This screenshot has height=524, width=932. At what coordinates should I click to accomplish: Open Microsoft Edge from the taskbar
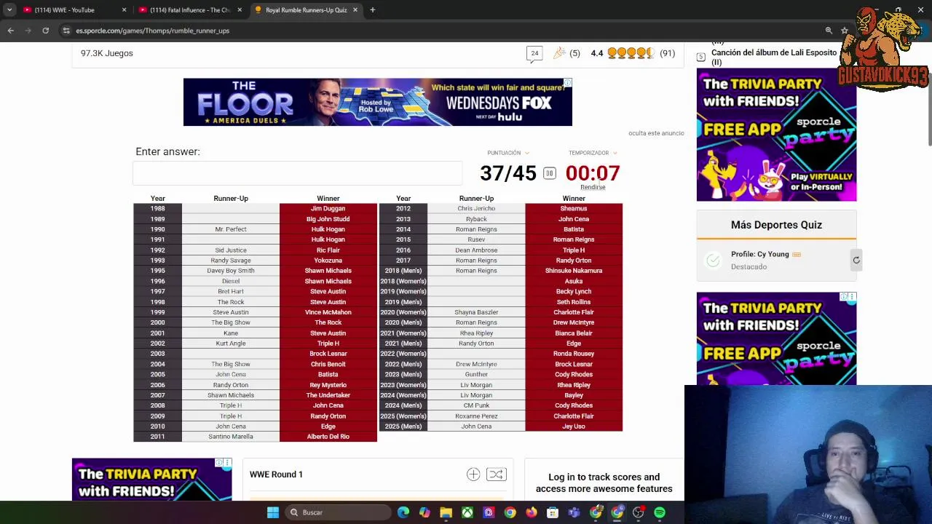(x=403, y=512)
